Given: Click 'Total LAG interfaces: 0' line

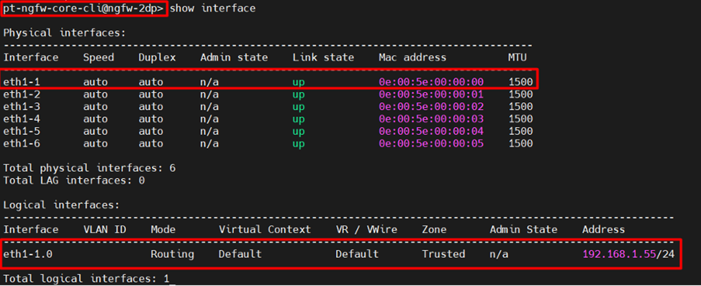Looking at the screenshot, I should pos(73,180).
